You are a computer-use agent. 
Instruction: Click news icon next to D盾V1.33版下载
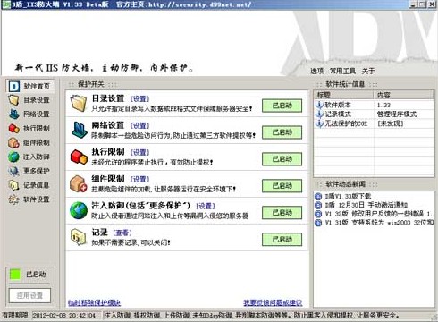pyautogui.click(x=318, y=196)
